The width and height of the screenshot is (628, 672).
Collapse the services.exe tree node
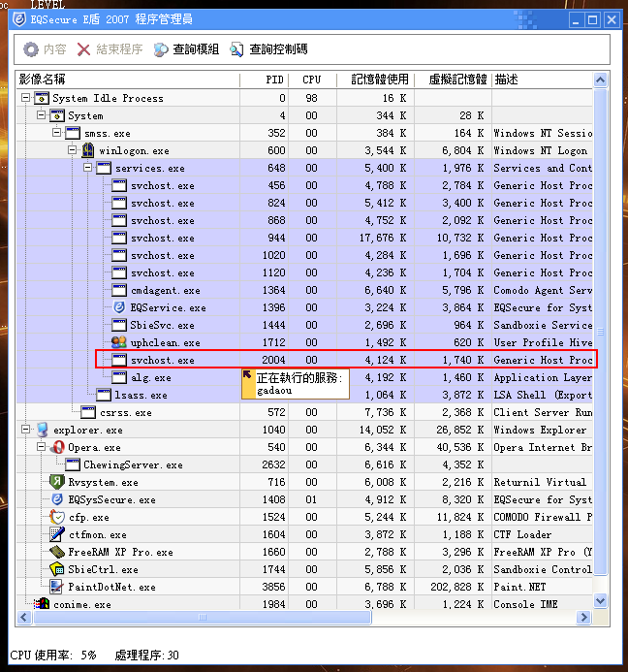87,168
